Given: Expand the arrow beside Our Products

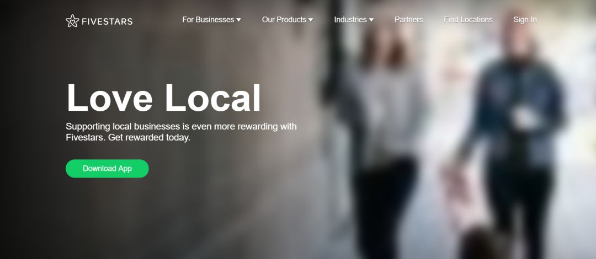Looking at the screenshot, I should [311, 20].
